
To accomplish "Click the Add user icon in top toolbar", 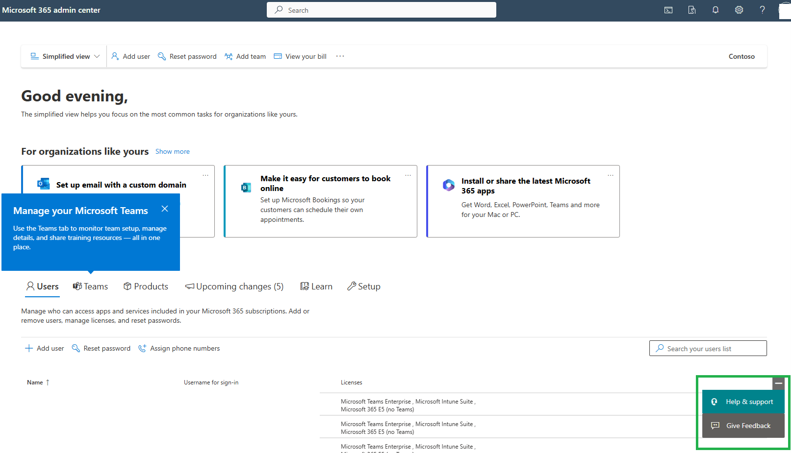I will (x=115, y=56).
